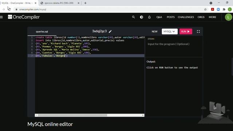This screenshot has height=131, width=233.
Task: Open the hamburger menu in OneCompiler header
Action: click(x=1, y=17)
